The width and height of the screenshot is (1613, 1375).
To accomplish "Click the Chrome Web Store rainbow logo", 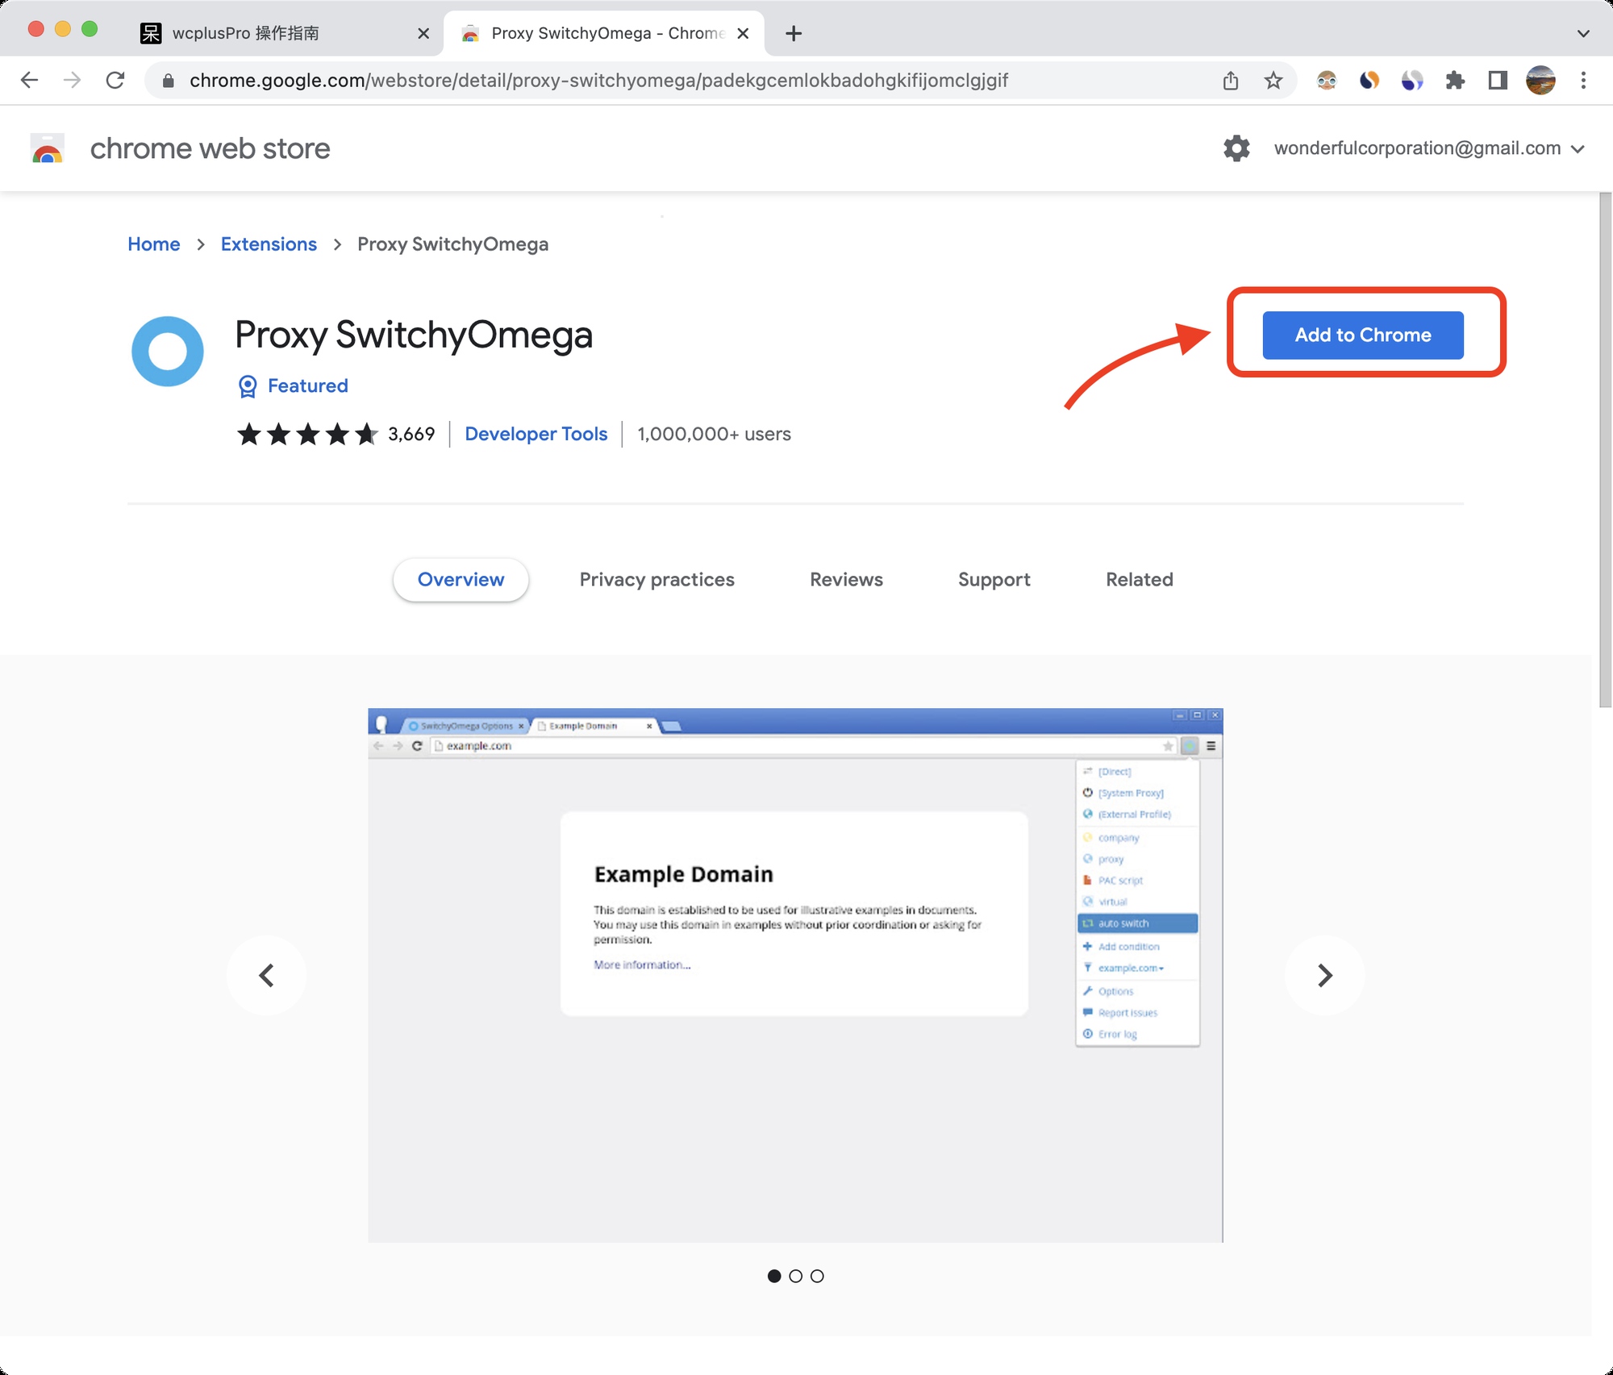I will (48, 148).
